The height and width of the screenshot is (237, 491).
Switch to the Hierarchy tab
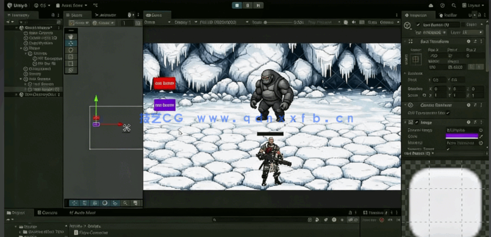pyautogui.click(x=21, y=15)
